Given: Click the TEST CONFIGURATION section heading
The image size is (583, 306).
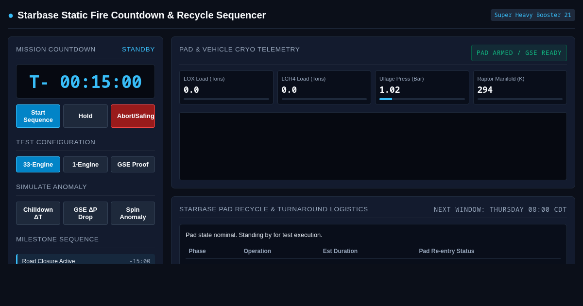Looking at the screenshot, I should tap(56, 142).
